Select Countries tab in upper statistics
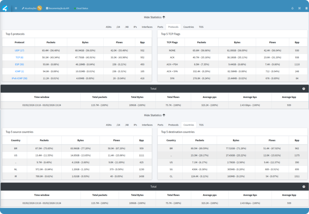The width and height of the screenshot is (309, 214). click(189, 27)
